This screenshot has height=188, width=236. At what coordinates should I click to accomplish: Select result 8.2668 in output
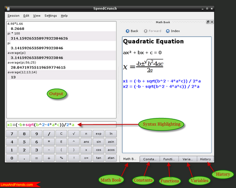coord(18,29)
